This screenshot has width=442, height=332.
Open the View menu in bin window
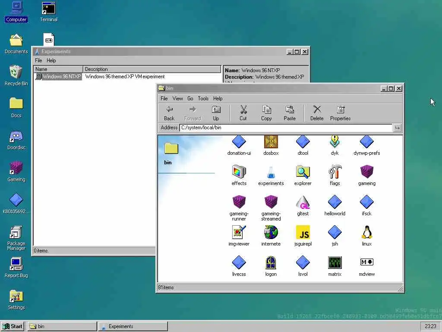click(177, 99)
